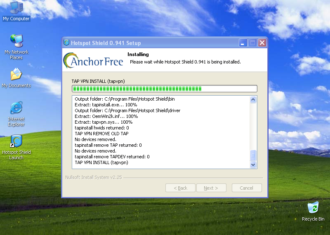Screen dimensions: 330x235
Task: Click the AnchorFree logo in installer header
Action: 93,61
